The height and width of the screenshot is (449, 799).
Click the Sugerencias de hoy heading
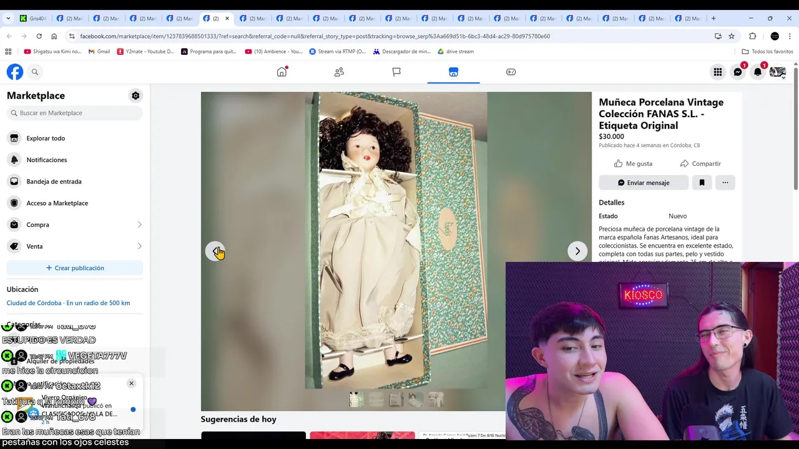click(x=238, y=419)
